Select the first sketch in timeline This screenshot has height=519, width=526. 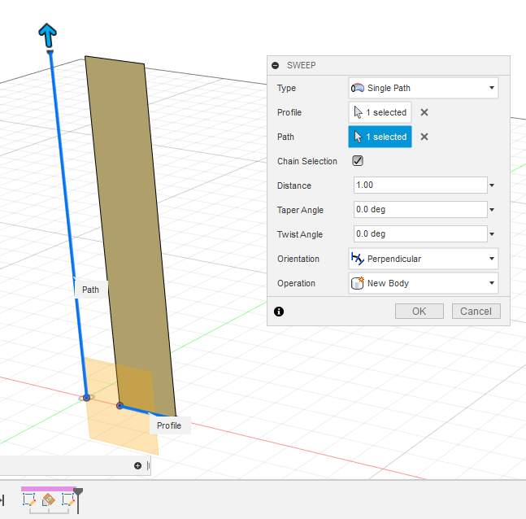[x=29, y=499]
